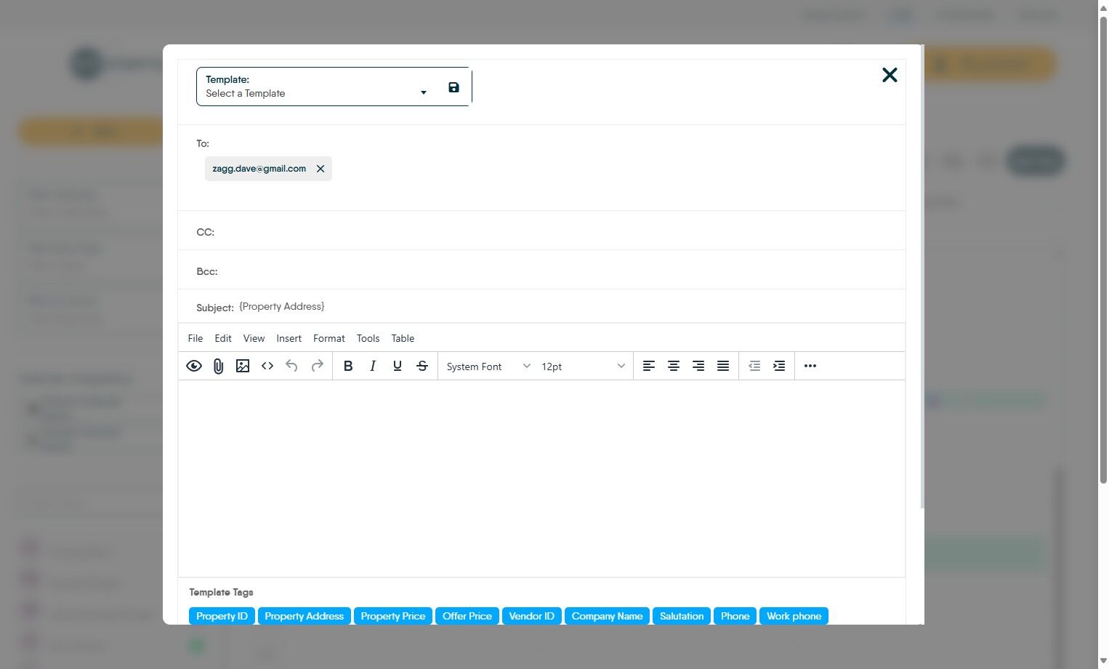Toggle underline formatting

397,366
